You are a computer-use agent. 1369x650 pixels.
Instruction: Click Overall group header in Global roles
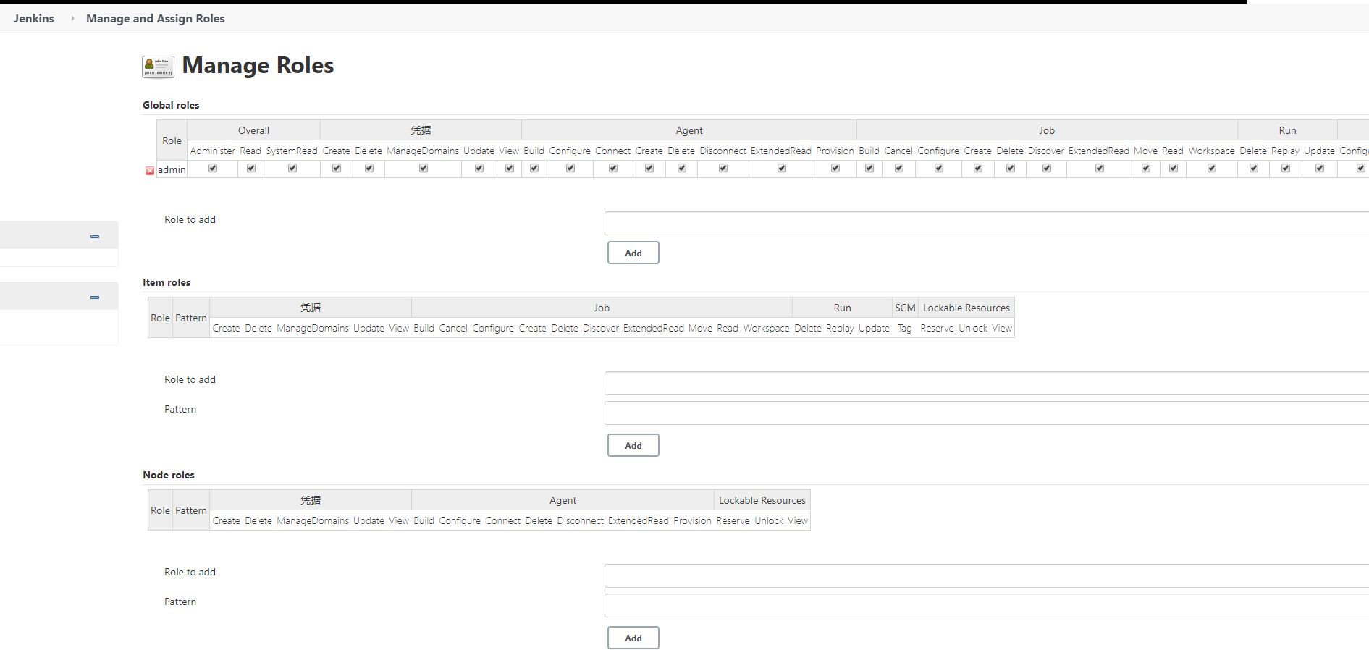(253, 130)
